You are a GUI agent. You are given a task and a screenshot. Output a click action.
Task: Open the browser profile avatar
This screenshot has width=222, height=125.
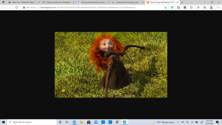pyautogui.click(x=211, y=7)
